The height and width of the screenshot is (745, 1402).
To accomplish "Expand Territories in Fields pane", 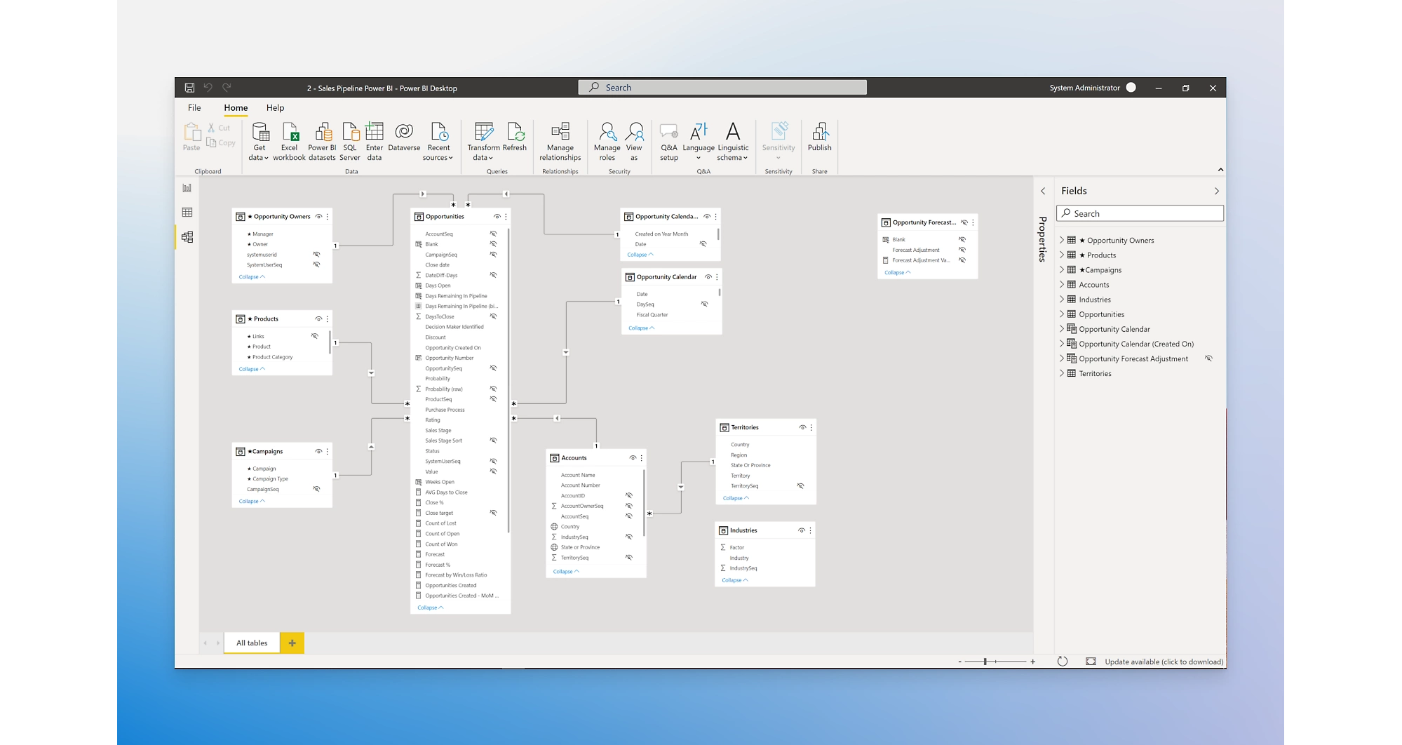I will tap(1062, 374).
